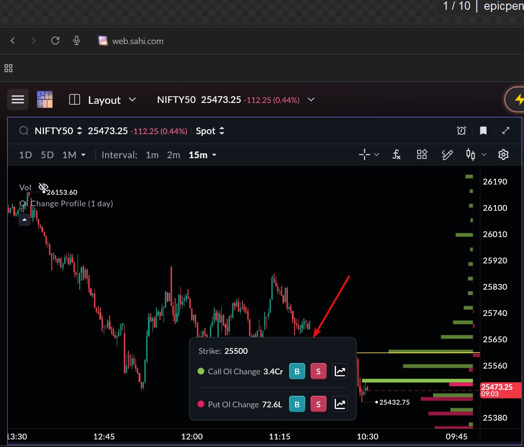Image resolution: width=524 pixels, height=447 pixels.
Task: Change instrument type via Spot selector
Action: click(210, 131)
